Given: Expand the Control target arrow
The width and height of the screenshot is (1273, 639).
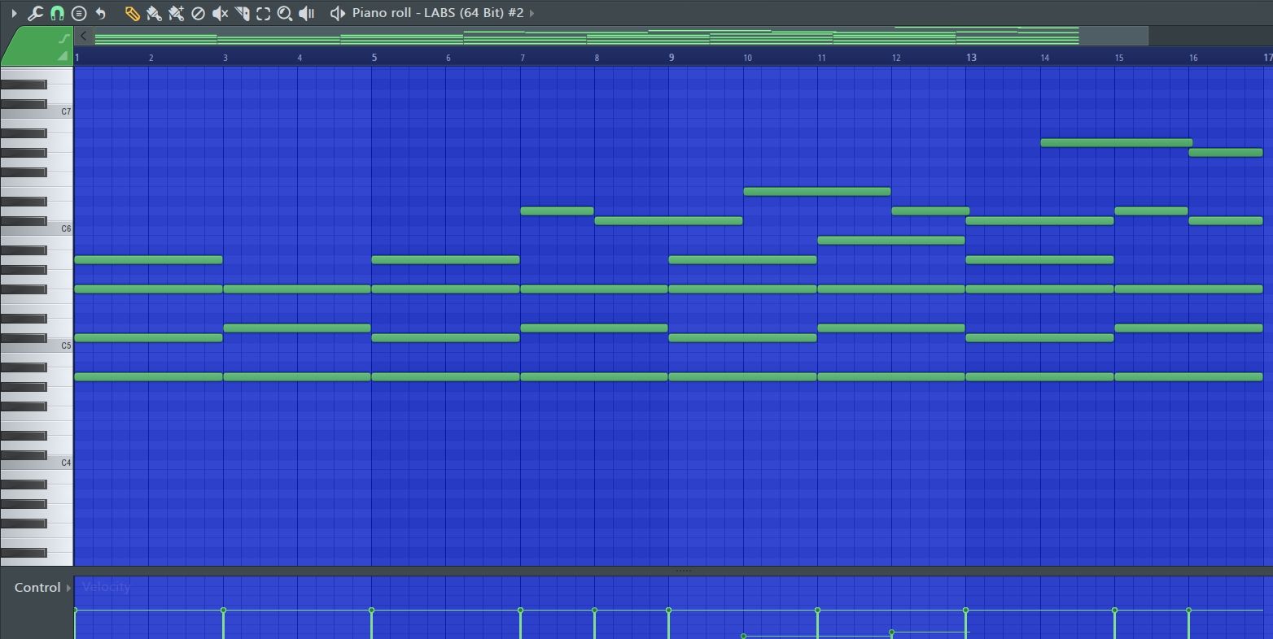Looking at the screenshot, I should point(68,587).
